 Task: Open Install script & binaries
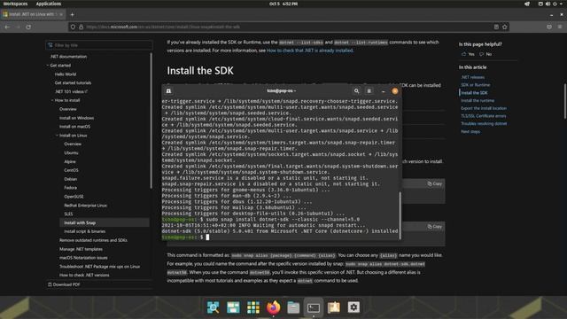[85, 231]
